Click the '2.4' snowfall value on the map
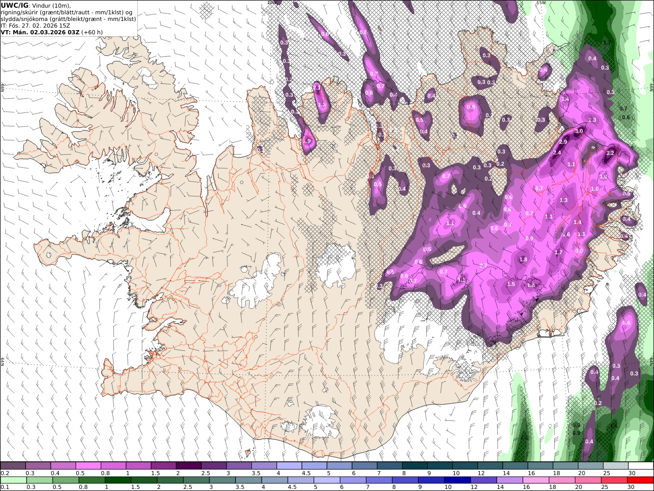The width and height of the screenshot is (654, 491). 557,152
